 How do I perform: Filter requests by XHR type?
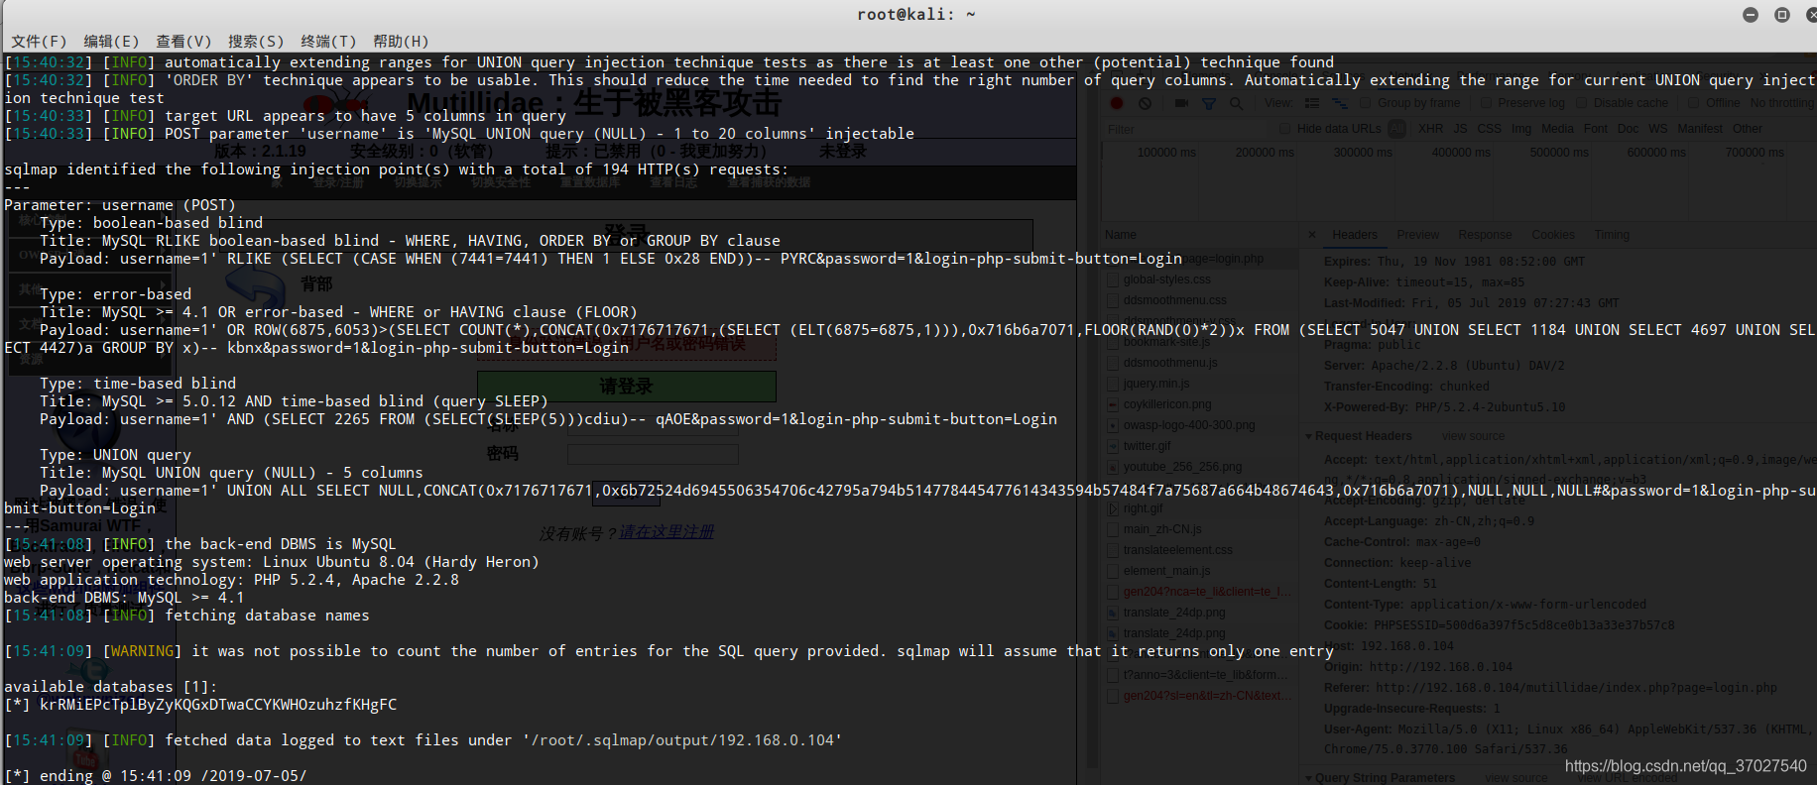[1431, 129]
